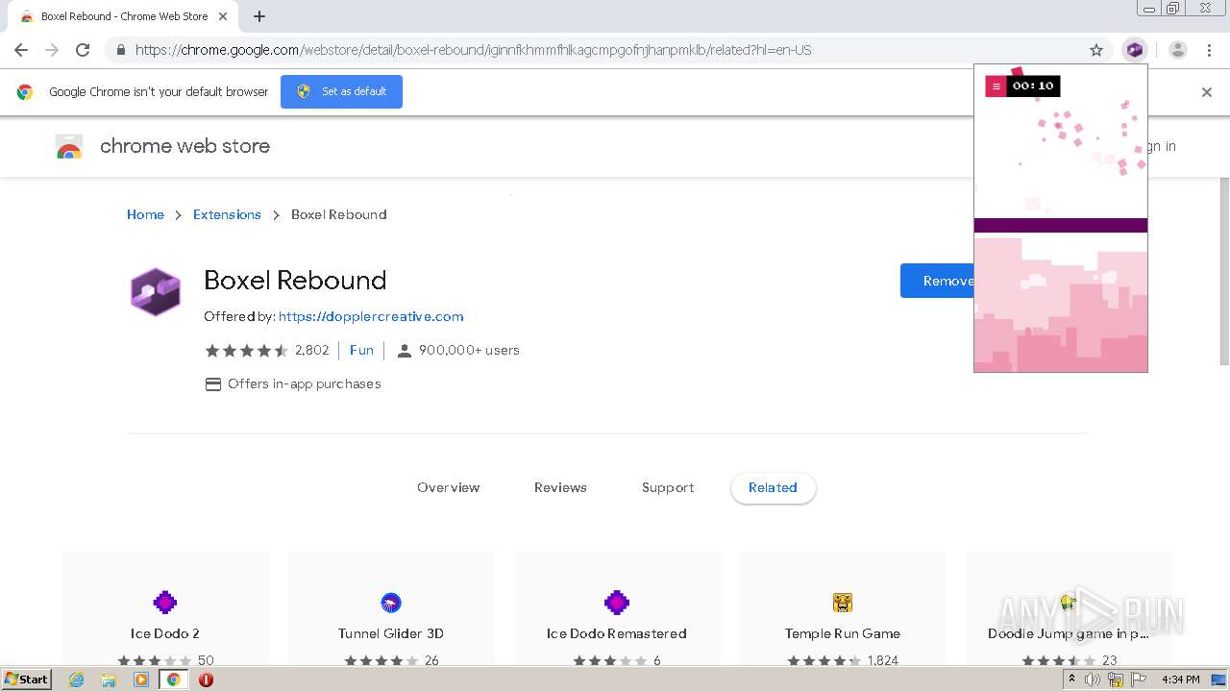Click the 2,802 ratings count
The image size is (1230, 692).
(x=311, y=350)
